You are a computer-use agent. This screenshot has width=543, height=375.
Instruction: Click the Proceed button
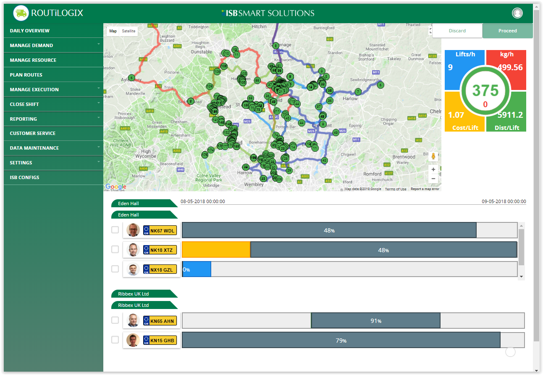[507, 30]
